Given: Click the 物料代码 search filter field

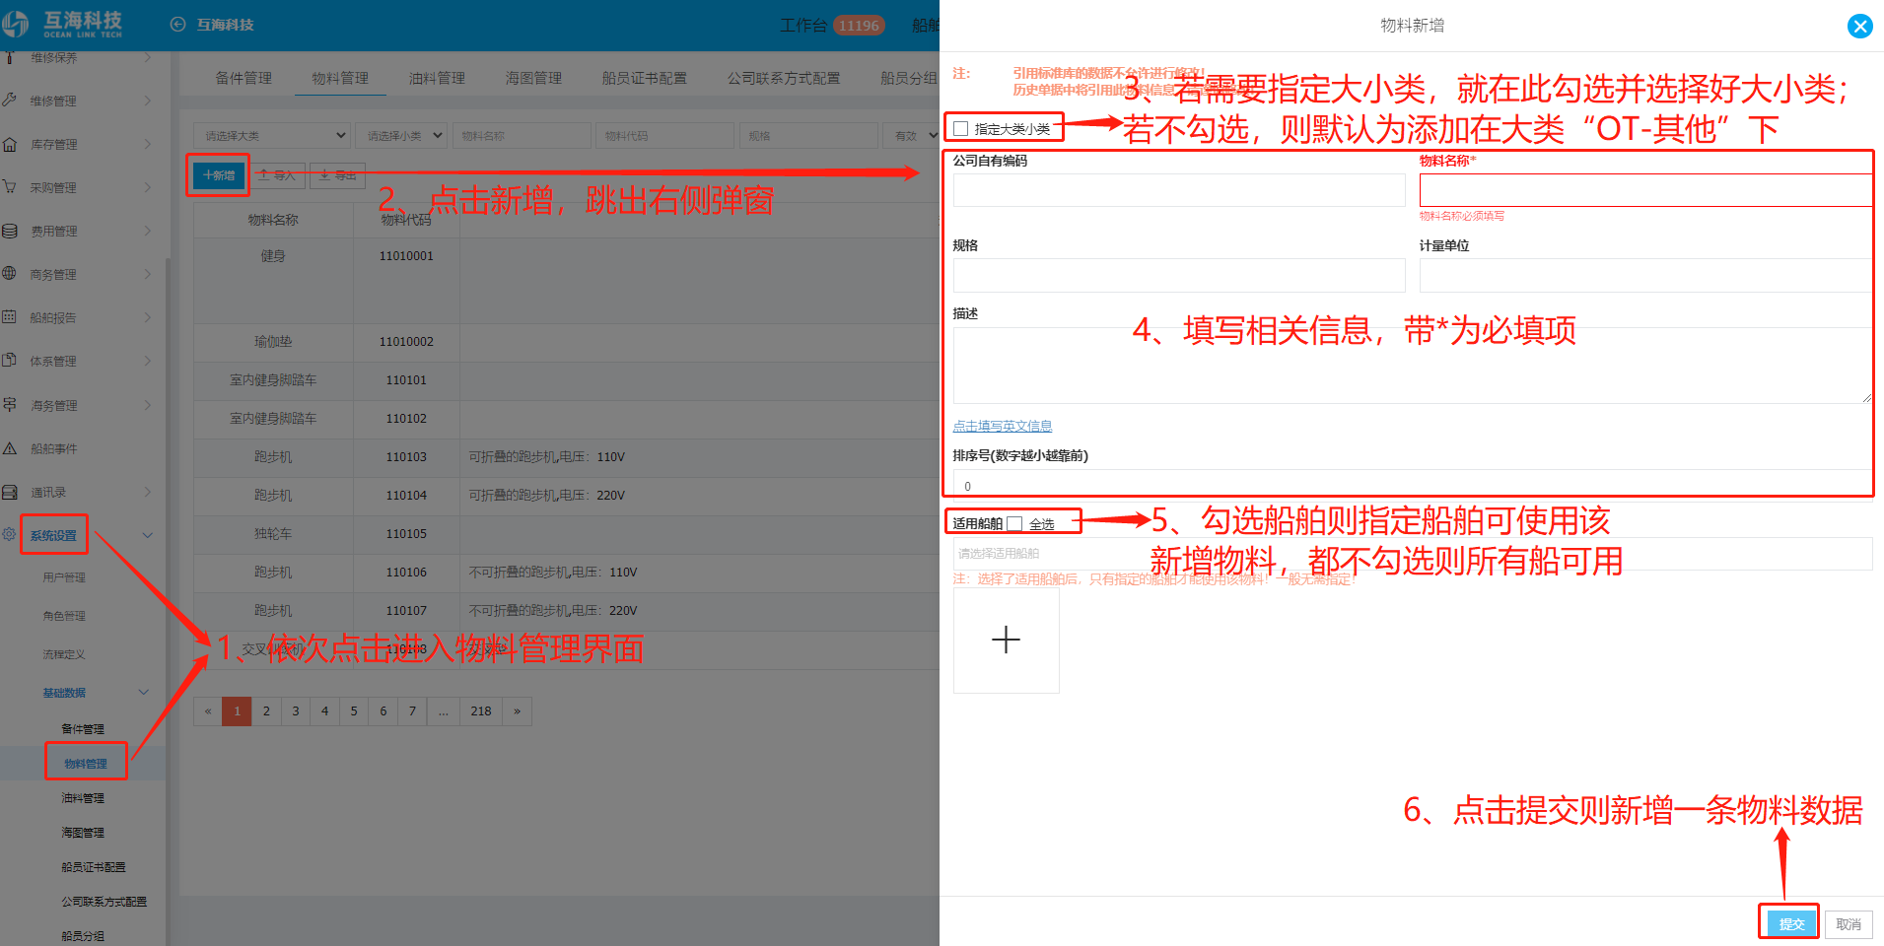Looking at the screenshot, I should point(664,136).
